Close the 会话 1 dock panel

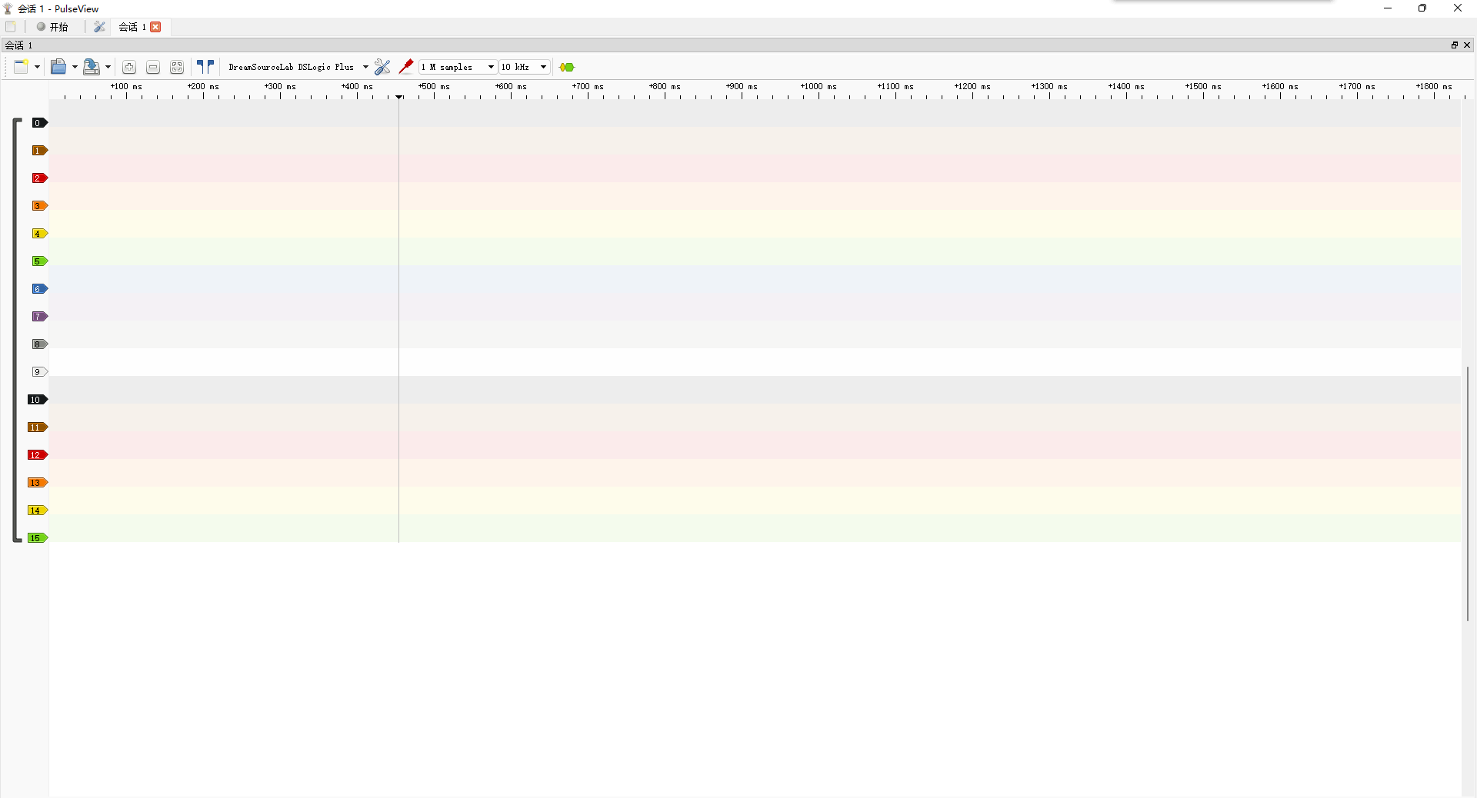point(1467,45)
